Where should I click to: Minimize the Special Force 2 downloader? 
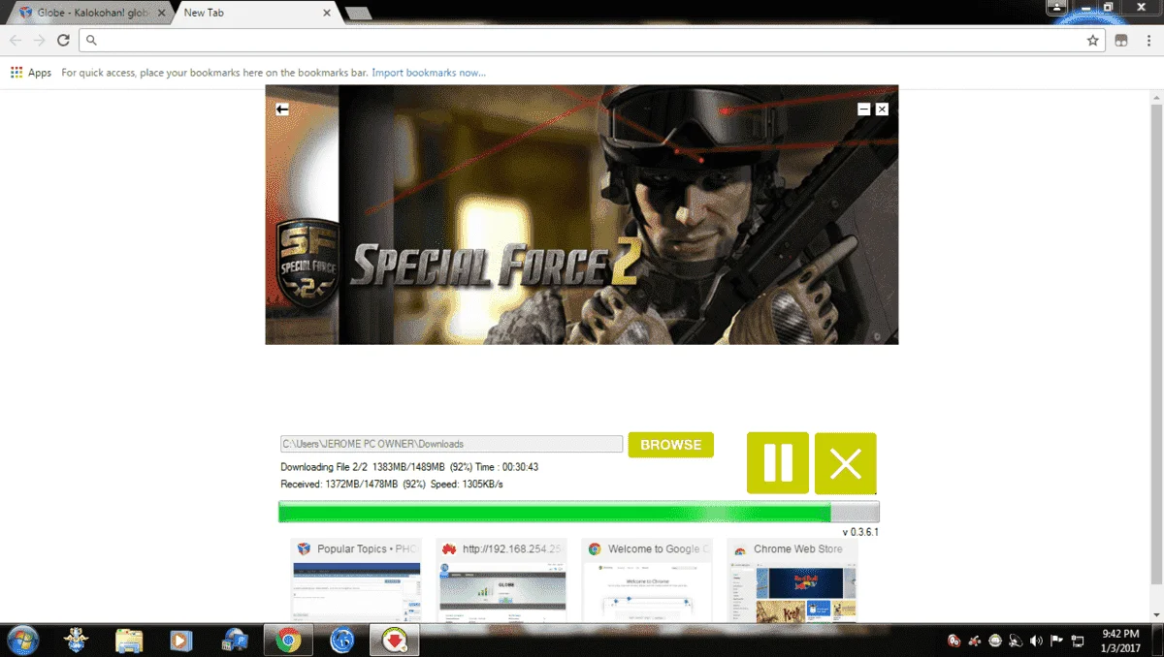(x=864, y=109)
